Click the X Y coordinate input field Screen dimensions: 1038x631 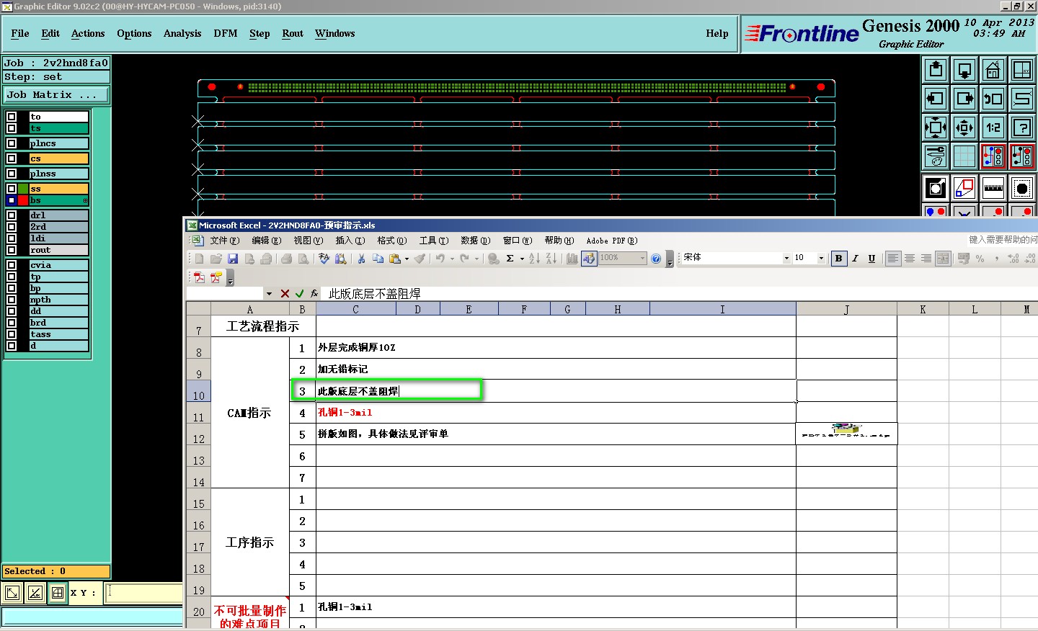click(144, 593)
